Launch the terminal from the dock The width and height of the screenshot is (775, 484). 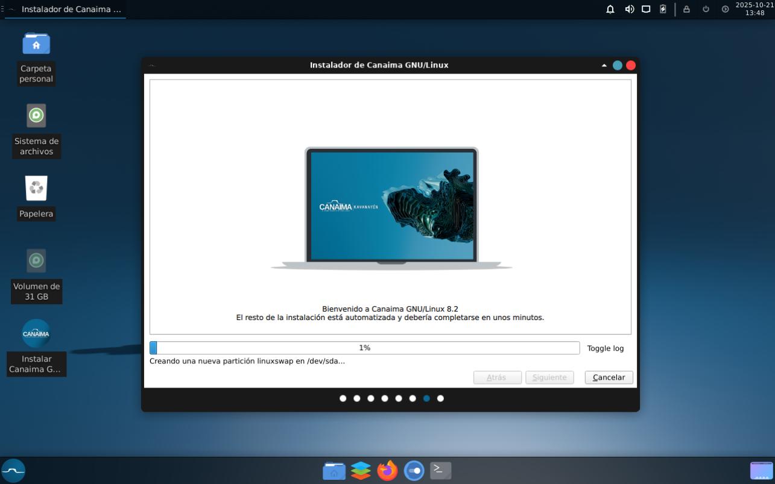[440, 470]
